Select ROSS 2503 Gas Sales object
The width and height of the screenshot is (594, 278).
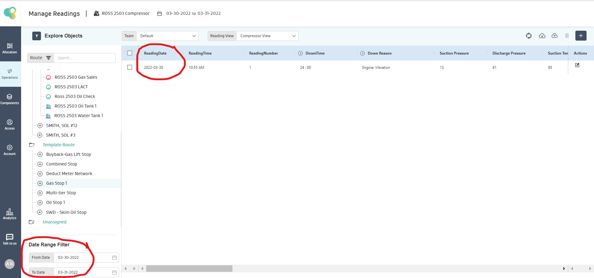click(76, 77)
